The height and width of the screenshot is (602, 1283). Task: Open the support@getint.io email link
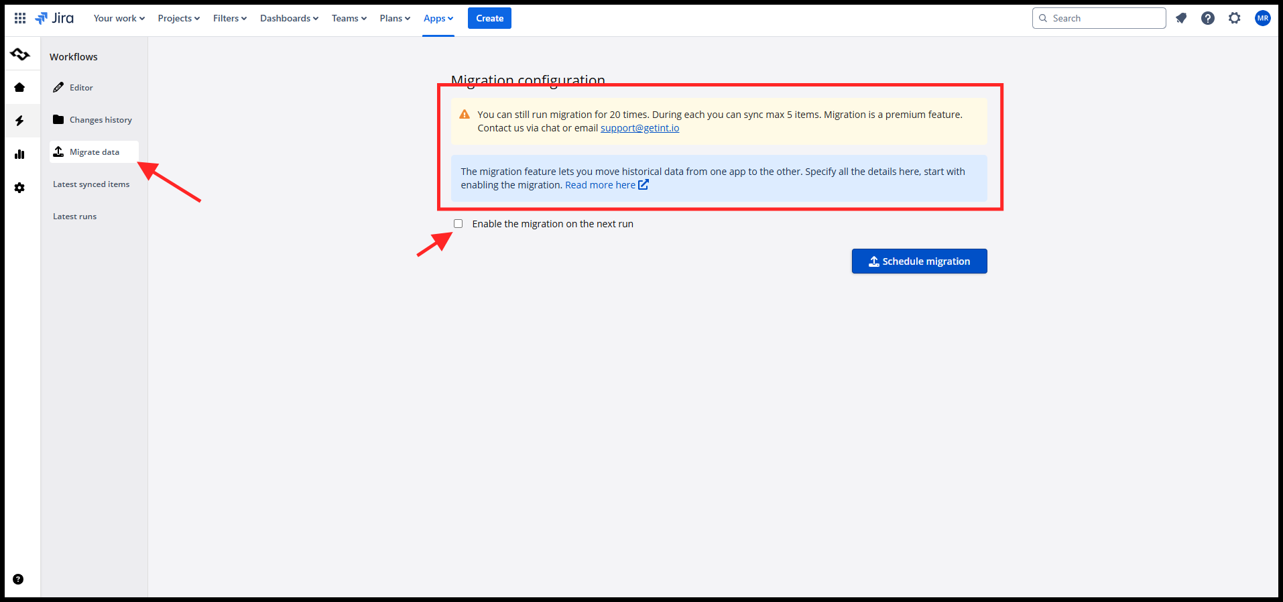pyautogui.click(x=639, y=128)
